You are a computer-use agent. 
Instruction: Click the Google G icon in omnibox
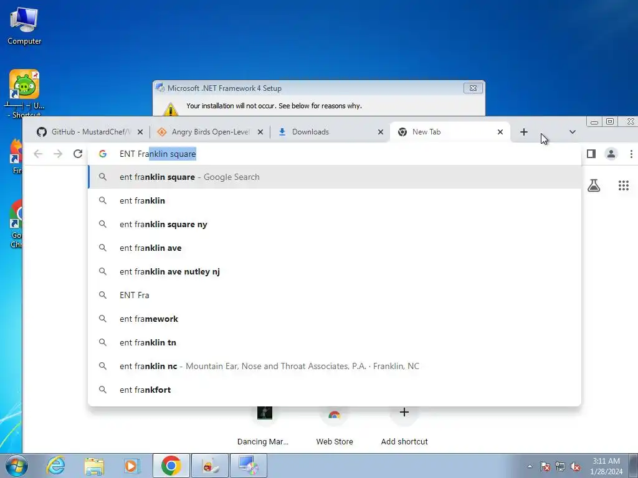[103, 154]
